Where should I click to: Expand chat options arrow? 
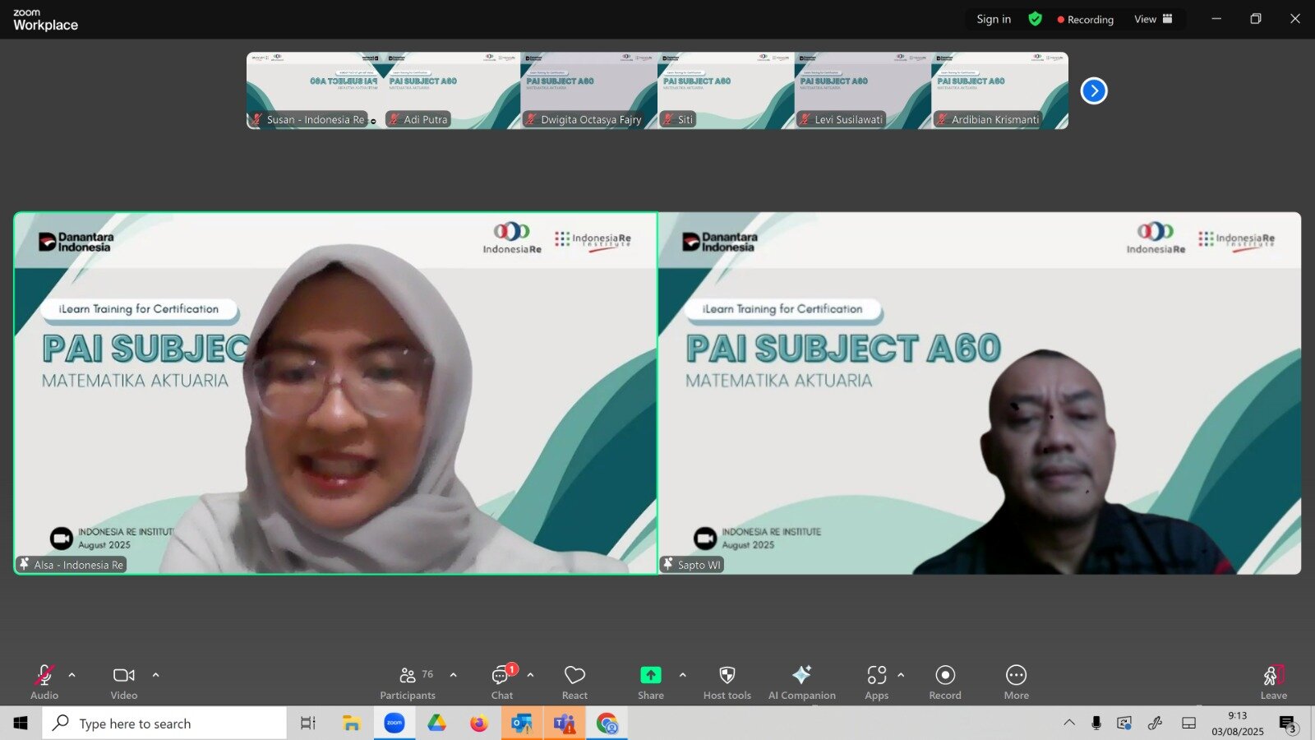[531, 675]
